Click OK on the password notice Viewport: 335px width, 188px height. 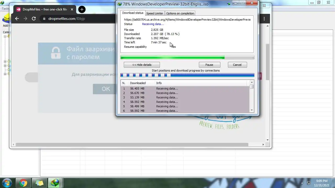[106, 89]
